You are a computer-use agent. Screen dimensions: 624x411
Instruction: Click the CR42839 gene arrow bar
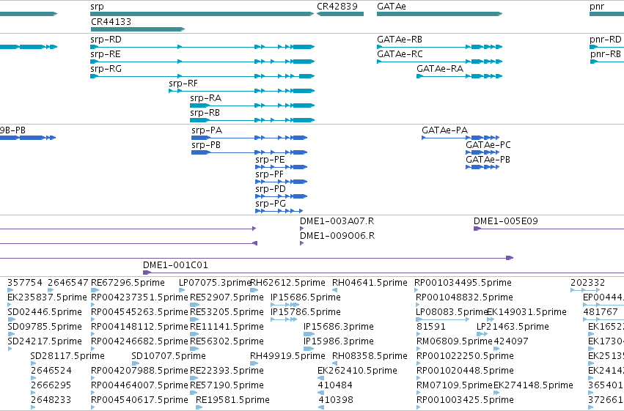click(340, 14)
